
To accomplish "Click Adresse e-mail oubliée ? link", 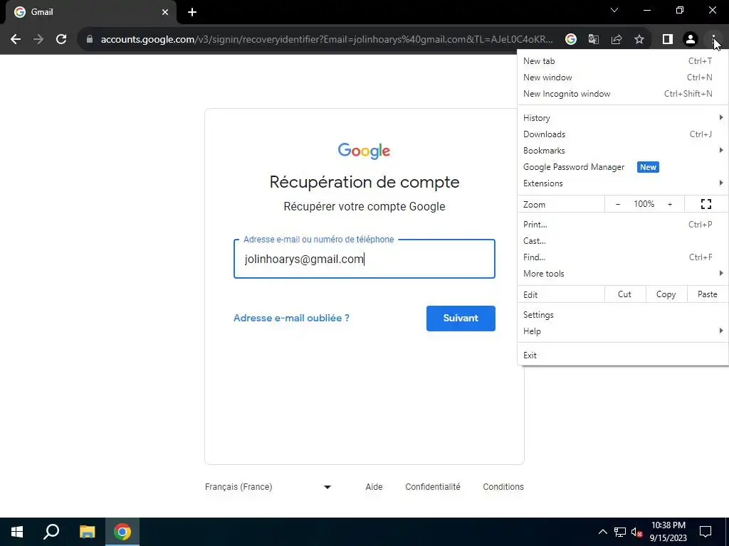I will tap(291, 318).
